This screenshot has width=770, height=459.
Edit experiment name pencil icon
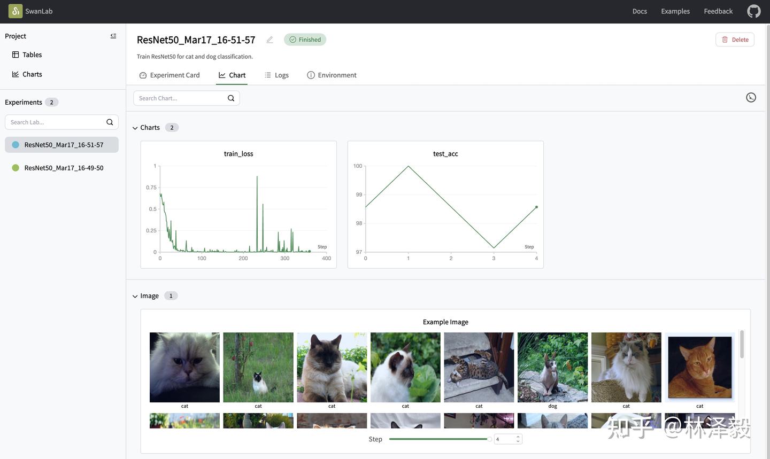click(270, 40)
